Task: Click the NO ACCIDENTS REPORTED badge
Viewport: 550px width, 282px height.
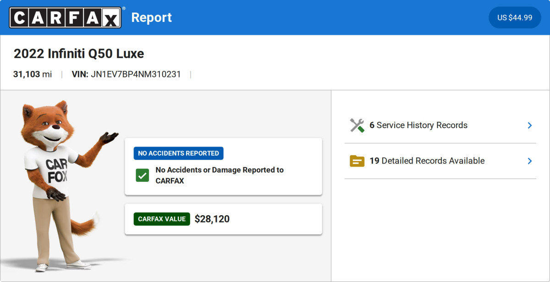Action: coord(179,153)
